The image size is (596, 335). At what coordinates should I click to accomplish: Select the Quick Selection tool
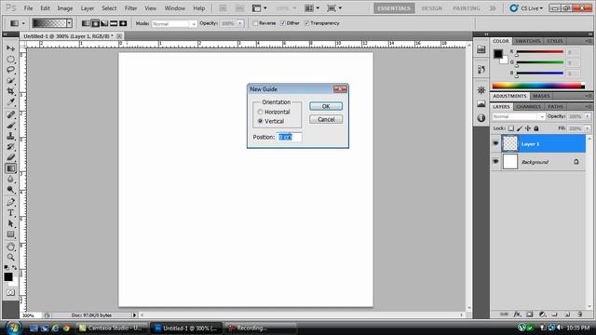[x=10, y=81]
